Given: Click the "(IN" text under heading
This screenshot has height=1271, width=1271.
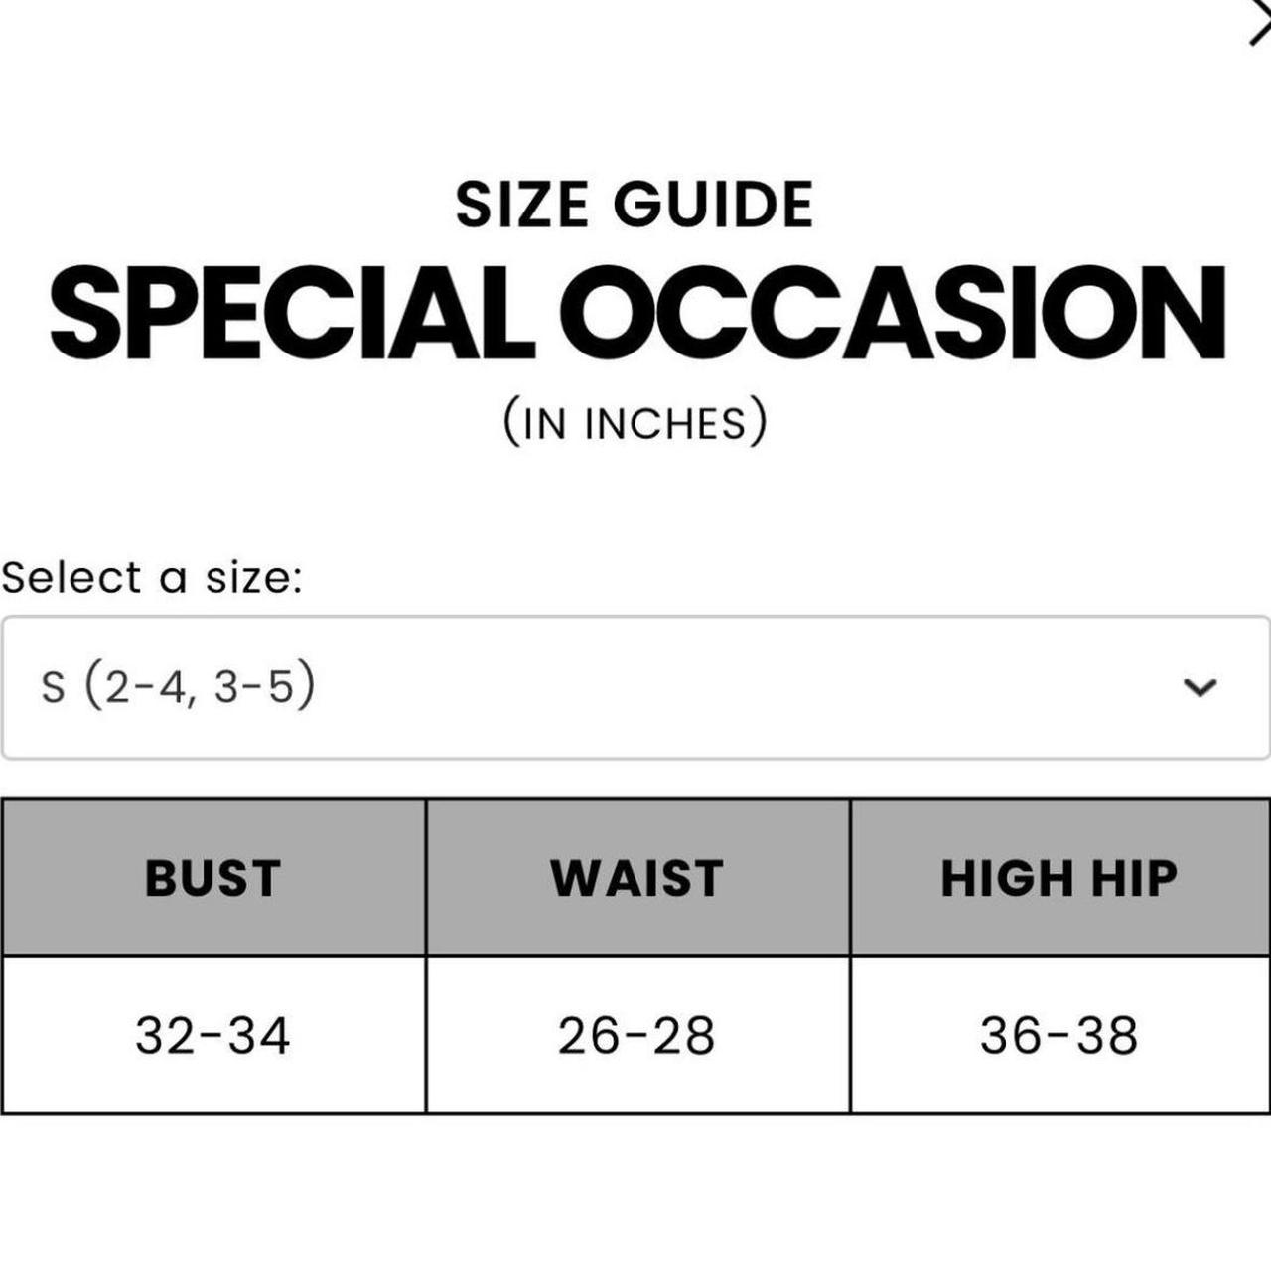Looking at the screenshot, I should [x=536, y=422].
